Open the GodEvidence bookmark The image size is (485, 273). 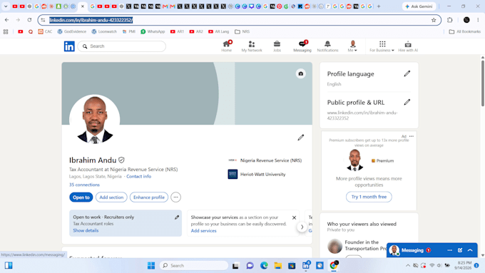[72, 31]
